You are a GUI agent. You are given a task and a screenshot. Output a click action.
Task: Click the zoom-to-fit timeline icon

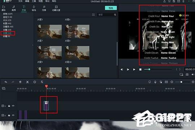coord(166,82)
